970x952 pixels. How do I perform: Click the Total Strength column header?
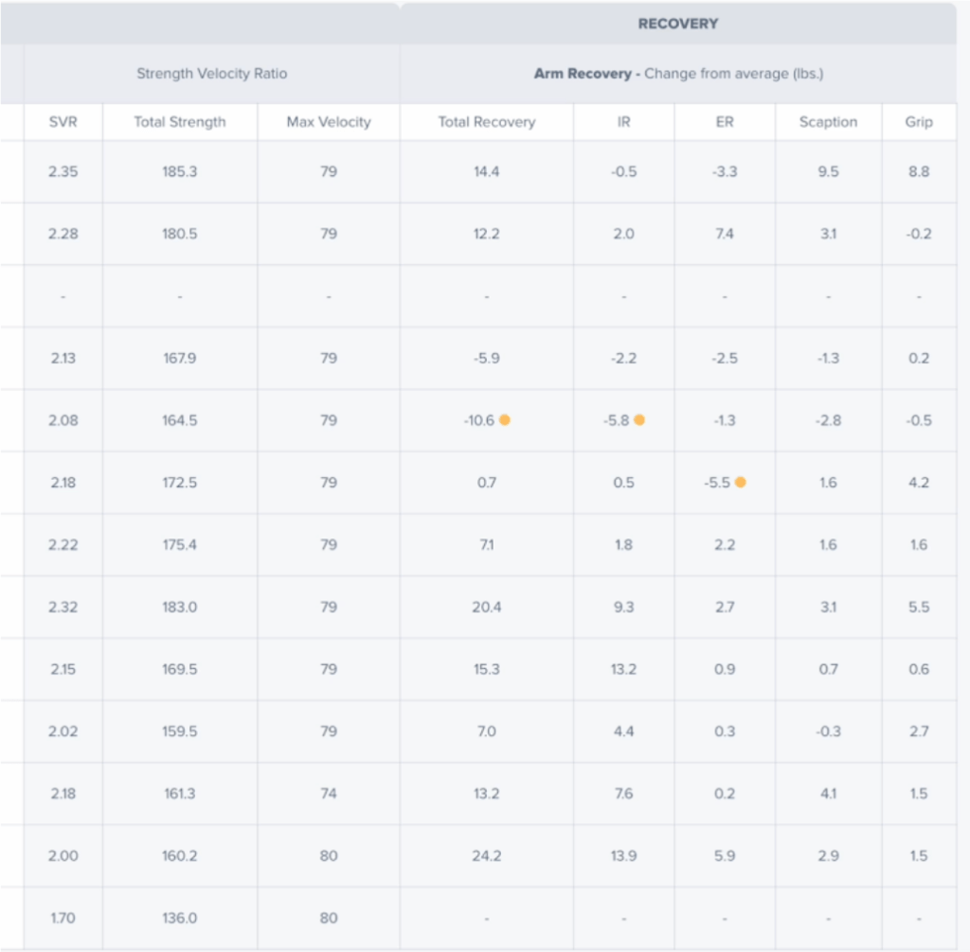[180, 122]
